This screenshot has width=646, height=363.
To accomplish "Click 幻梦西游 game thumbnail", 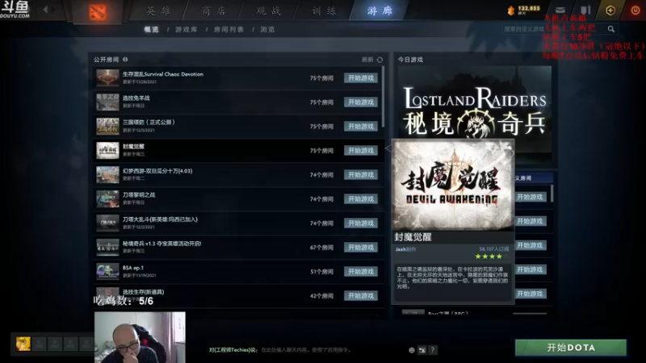I will 107,175.
